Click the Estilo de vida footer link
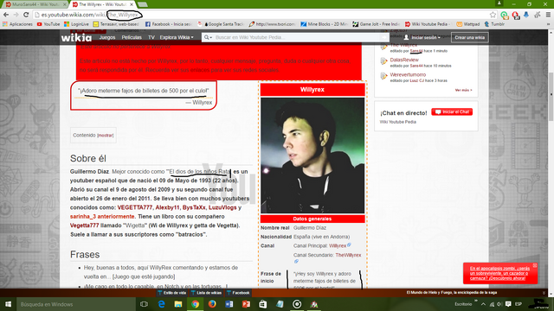Viewport: 554px width, 311px height. point(172,293)
